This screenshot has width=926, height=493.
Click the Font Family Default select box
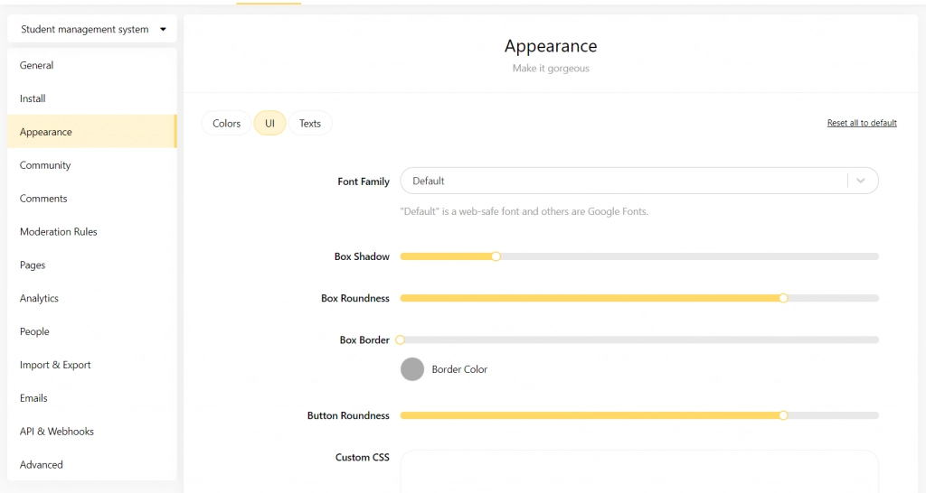[624, 181]
